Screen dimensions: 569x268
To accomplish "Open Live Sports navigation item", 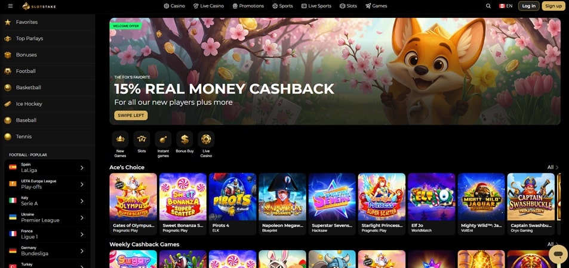I will pyautogui.click(x=316, y=6).
